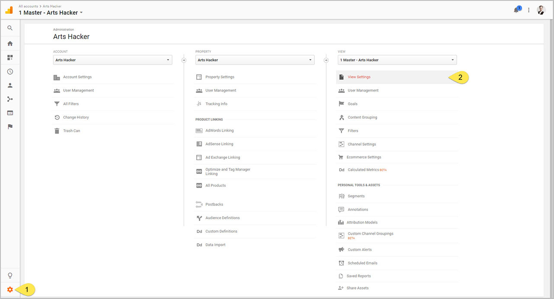Viewport: 554px width, 299px height.
Task: Open the 1 Master - Arts Hacker header selector
Action: (51, 13)
